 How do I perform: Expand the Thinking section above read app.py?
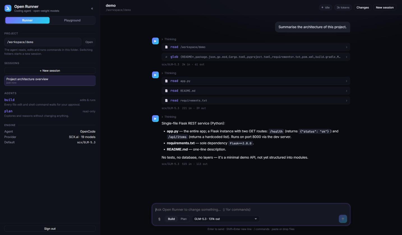tap(169, 73)
